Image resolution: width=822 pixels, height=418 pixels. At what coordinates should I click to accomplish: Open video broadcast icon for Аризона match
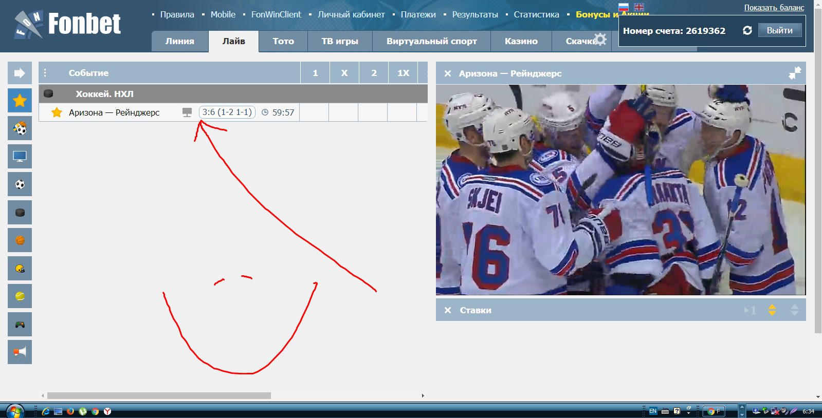(187, 112)
